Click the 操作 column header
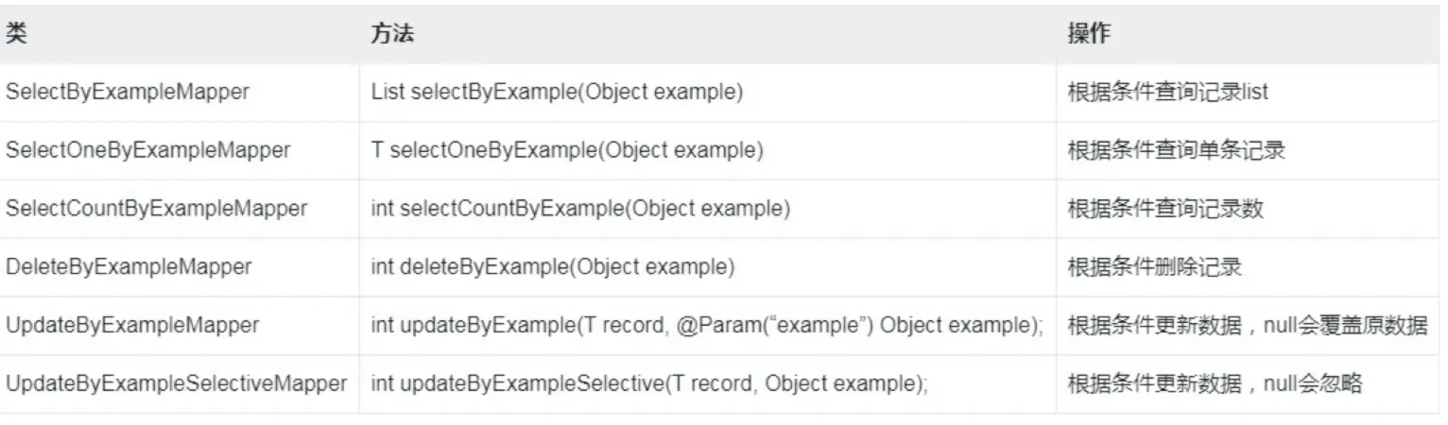The width and height of the screenshot is (1448, 425). point(1088,34)
